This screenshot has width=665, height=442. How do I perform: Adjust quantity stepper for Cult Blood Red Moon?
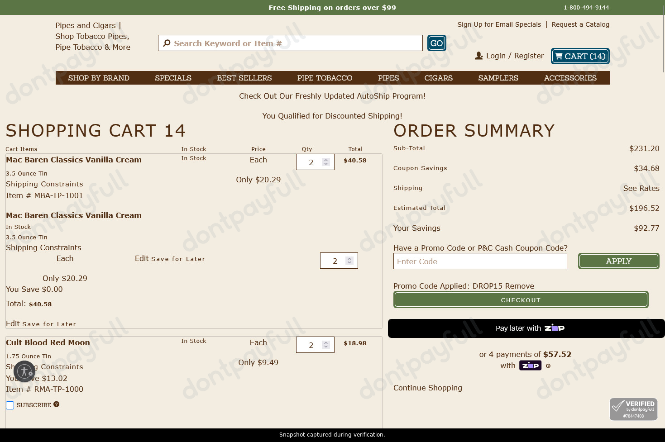[326, 345]
